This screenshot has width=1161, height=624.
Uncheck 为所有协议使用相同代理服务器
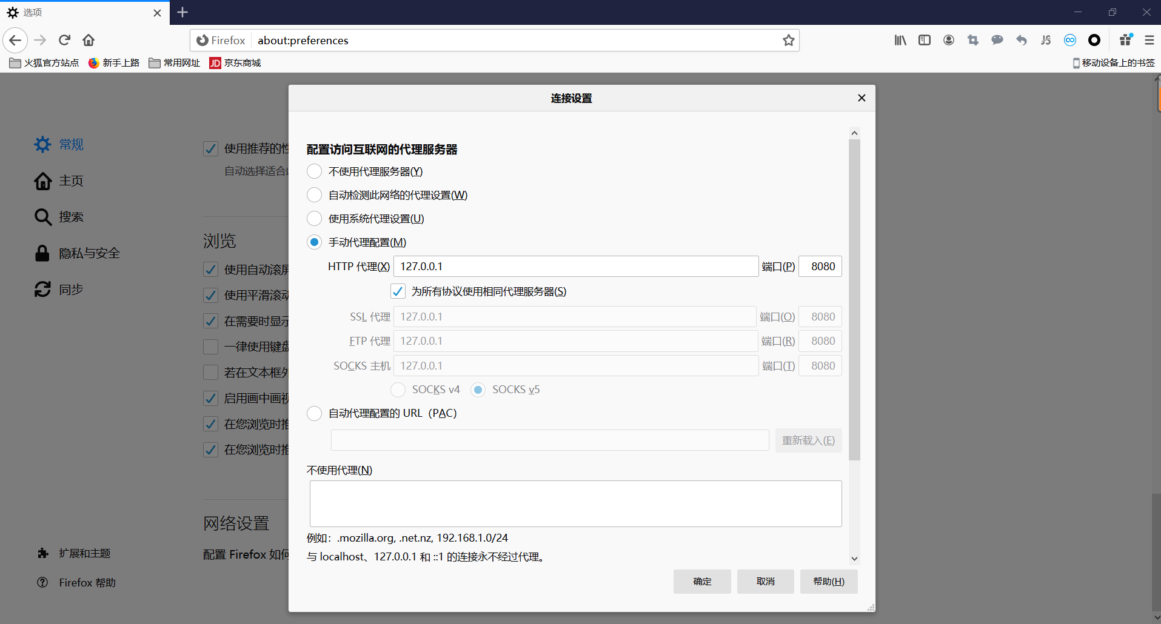[398, 291]
